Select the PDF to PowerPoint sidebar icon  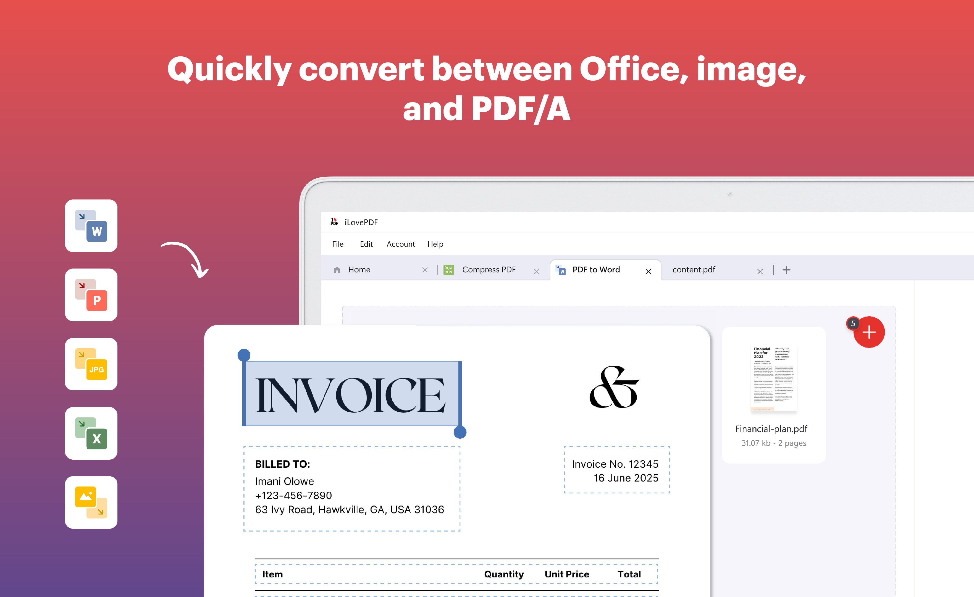(x=91, y=296)
